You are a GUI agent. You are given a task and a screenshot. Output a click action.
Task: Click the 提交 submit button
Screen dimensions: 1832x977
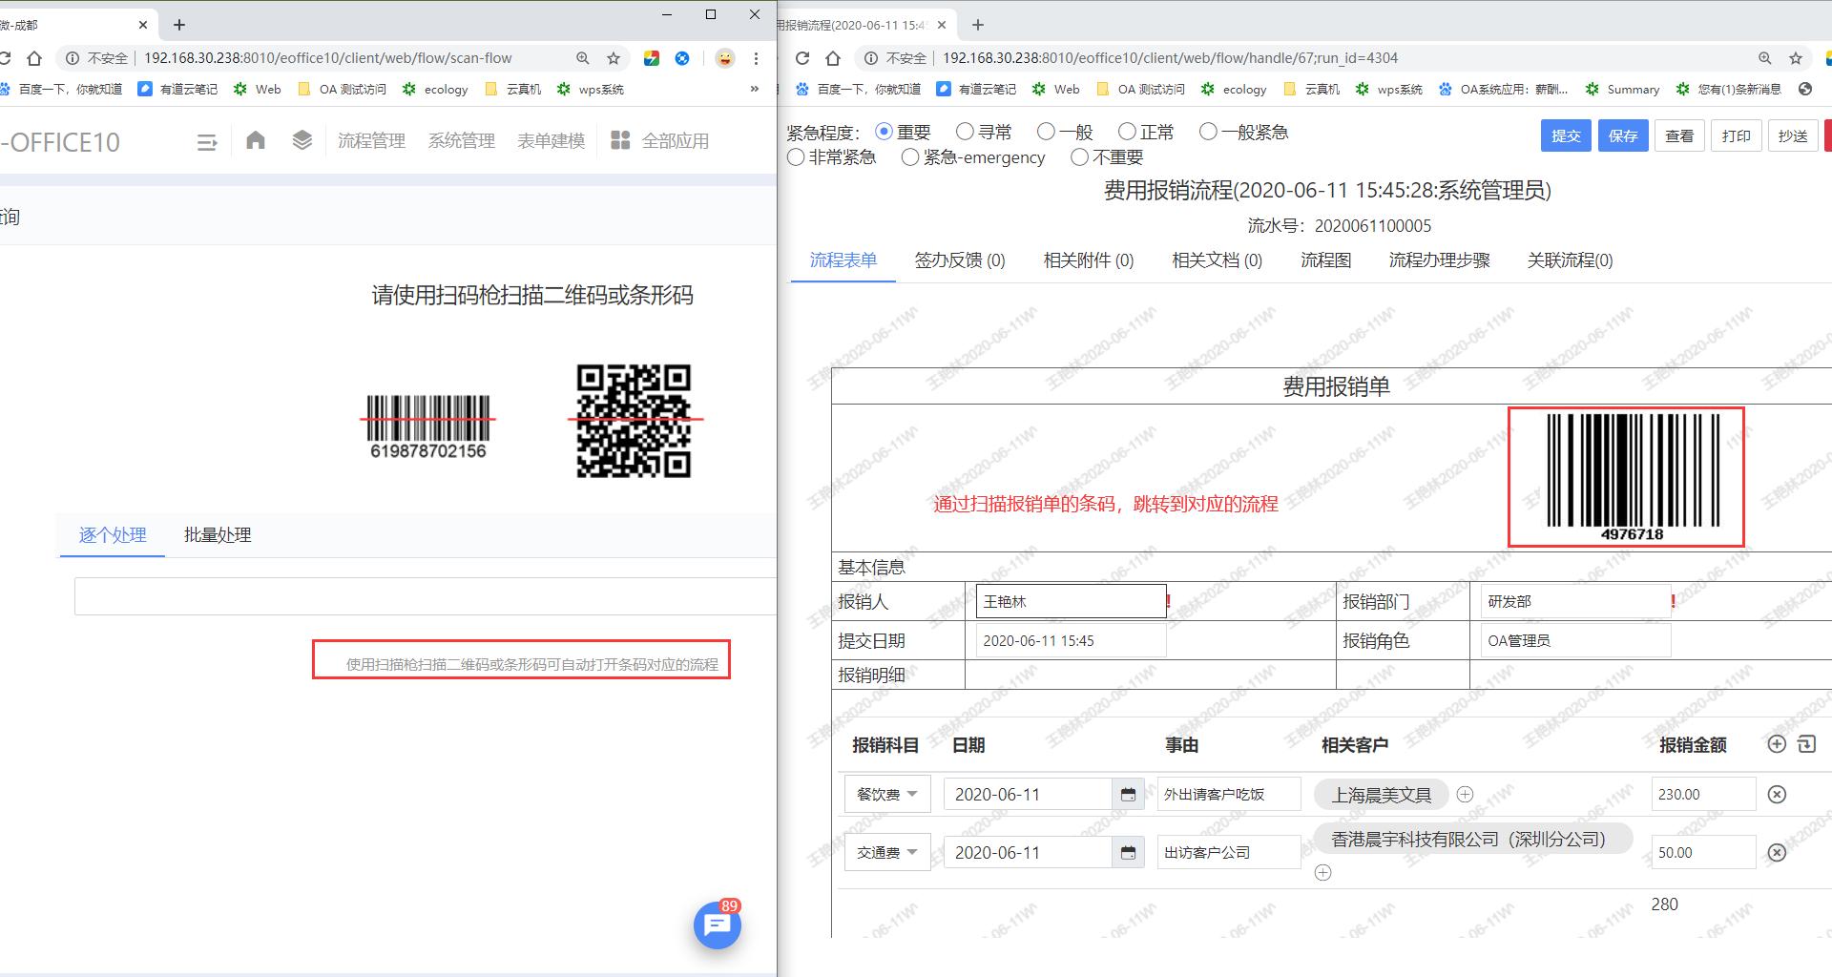1565,135
